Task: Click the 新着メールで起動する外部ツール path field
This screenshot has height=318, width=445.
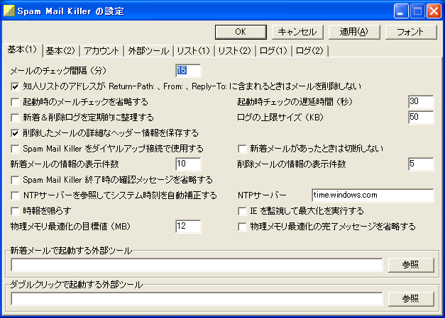Action: [x=197, y=265]
